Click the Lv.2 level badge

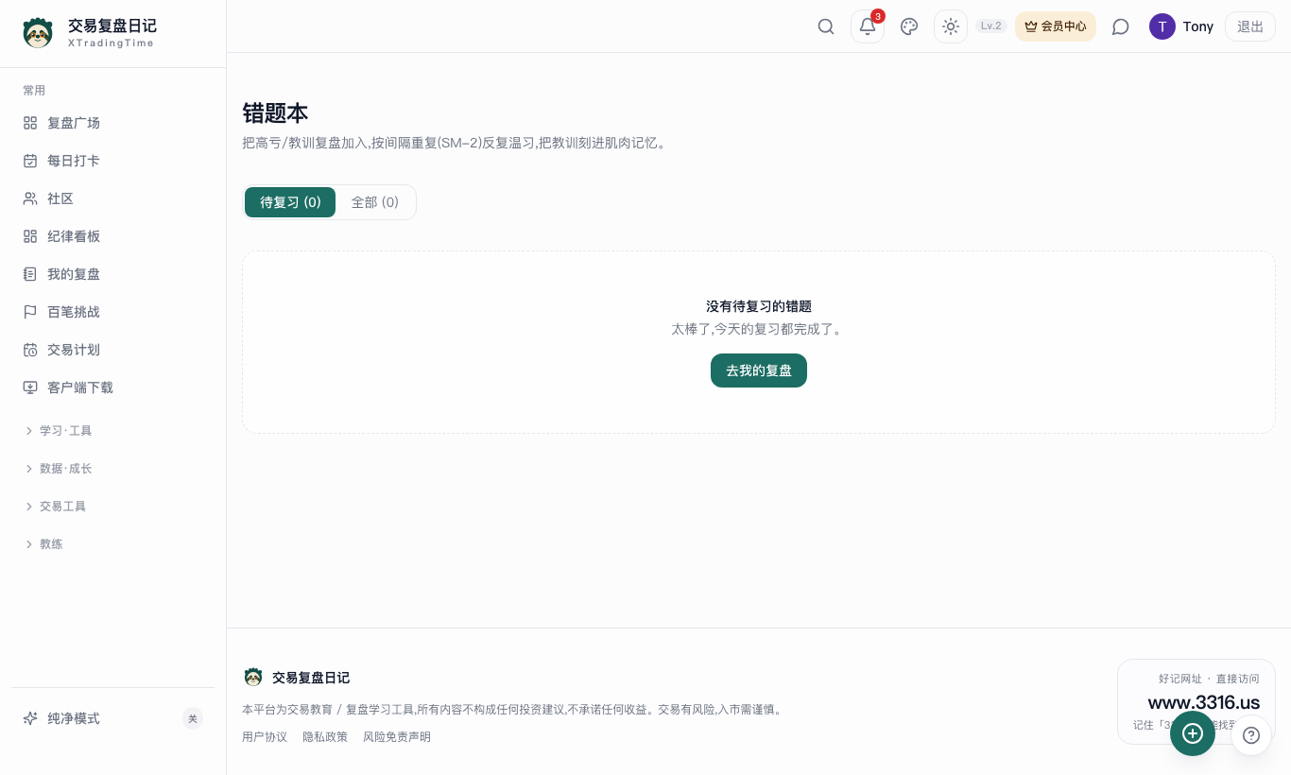991,26
